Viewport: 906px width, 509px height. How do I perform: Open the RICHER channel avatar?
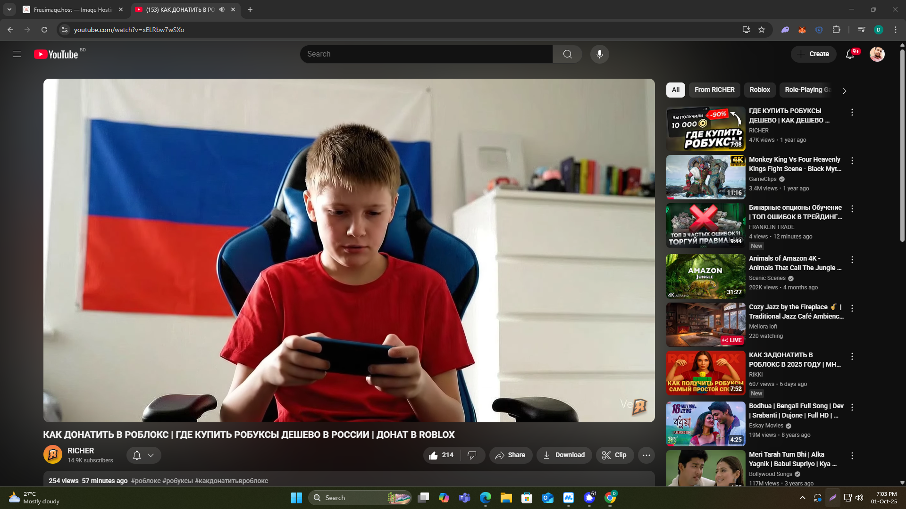click(53, 455)
